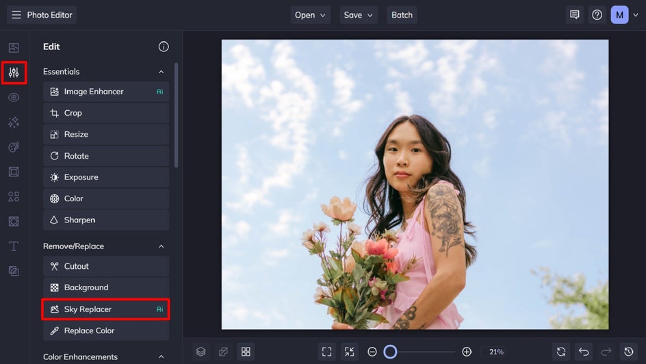Screen dimensions: 646x364
Task: Open the grid view icon
Action: pos(246,352)
